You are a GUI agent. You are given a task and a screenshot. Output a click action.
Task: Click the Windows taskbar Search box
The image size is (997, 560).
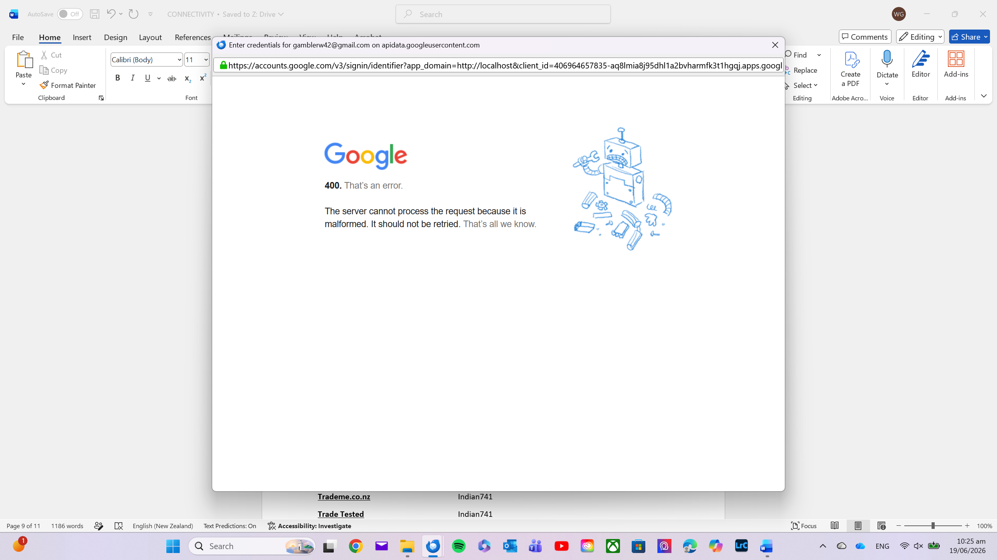click(x=252, y=546)
